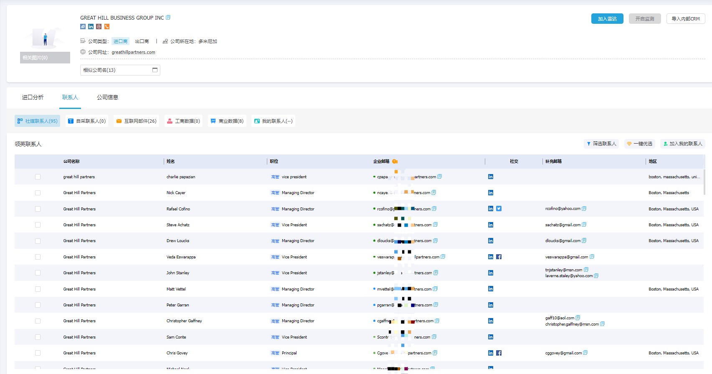Open Steve Achatz's LinkedIn icon
Screen dimensions: 712x374
[491, 225]
